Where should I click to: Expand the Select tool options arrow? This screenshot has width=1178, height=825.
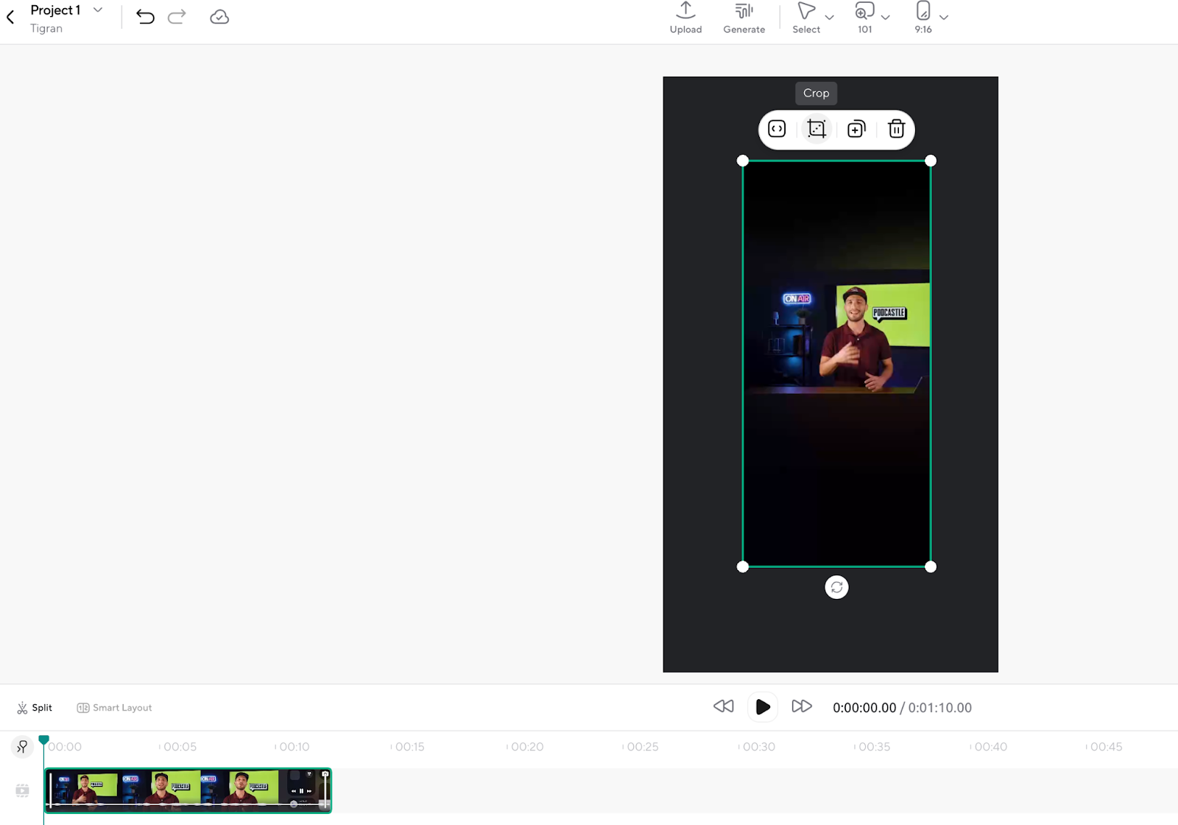tap(830, 17)
